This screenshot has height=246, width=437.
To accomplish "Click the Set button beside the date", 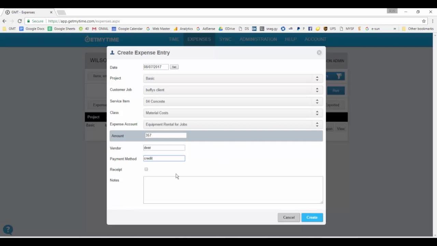I will [174, 67].
